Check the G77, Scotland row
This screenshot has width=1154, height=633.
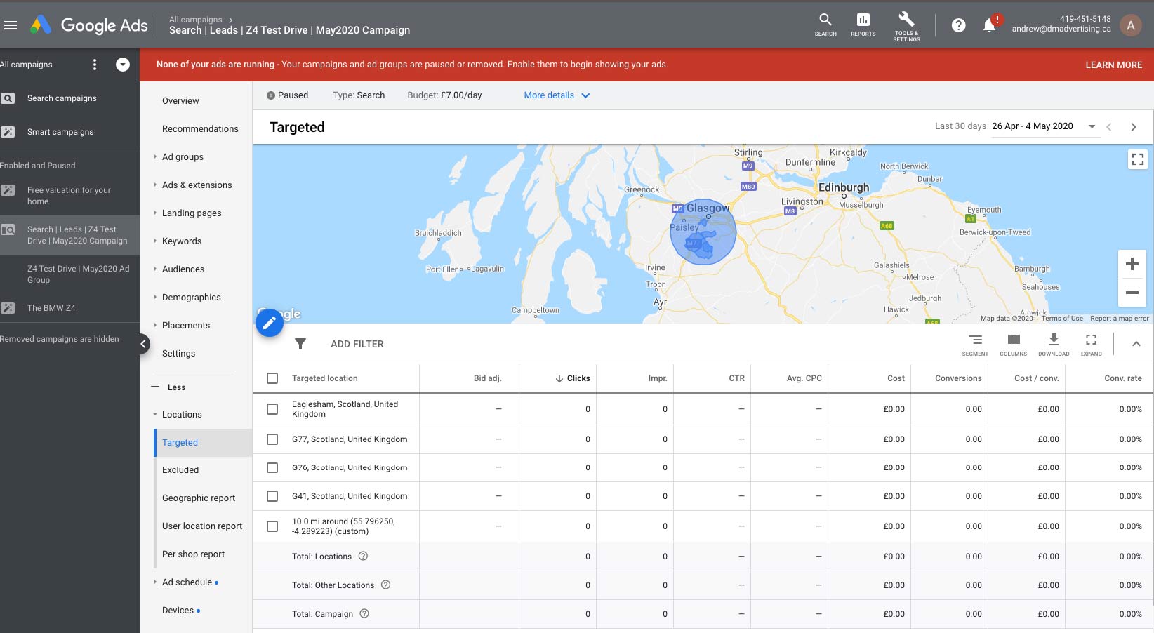(x=272, y=439)
